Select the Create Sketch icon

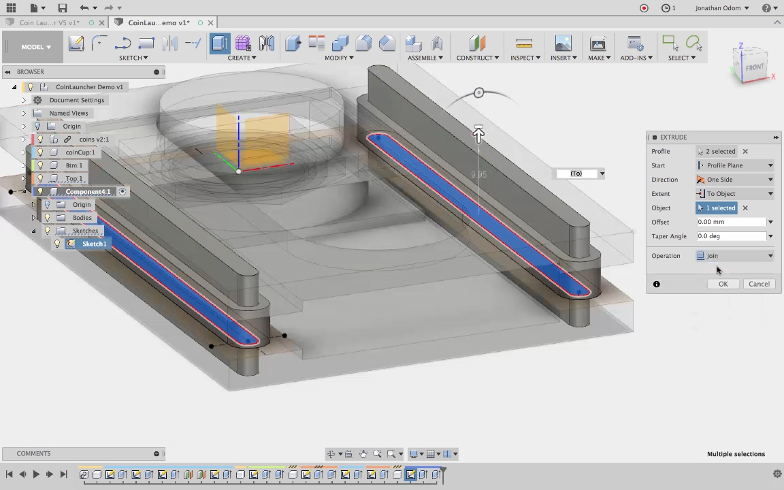point(76,44)
